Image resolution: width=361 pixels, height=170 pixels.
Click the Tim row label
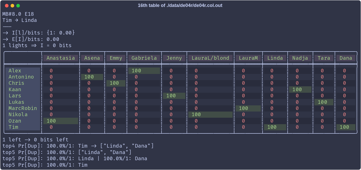click(23, 127)
